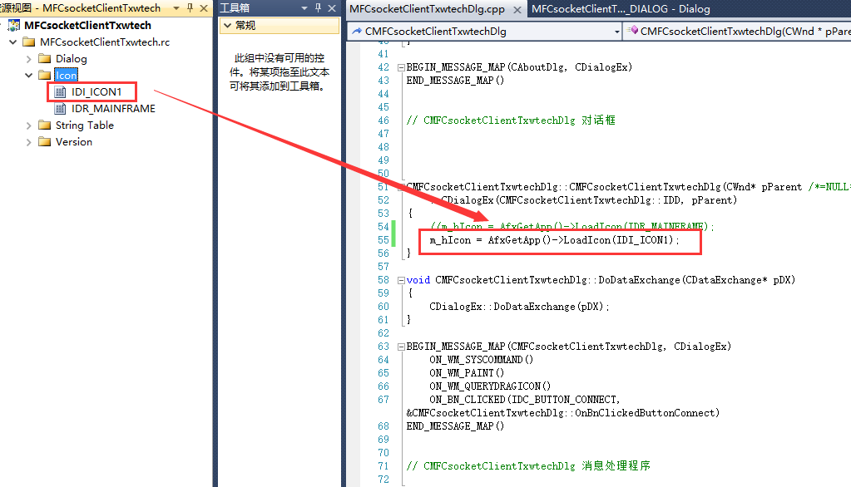This screenshot has width=851, height=487.
Task: Click the Dialog folder icon
Action: pyautogui.click(x=45, y=58)
